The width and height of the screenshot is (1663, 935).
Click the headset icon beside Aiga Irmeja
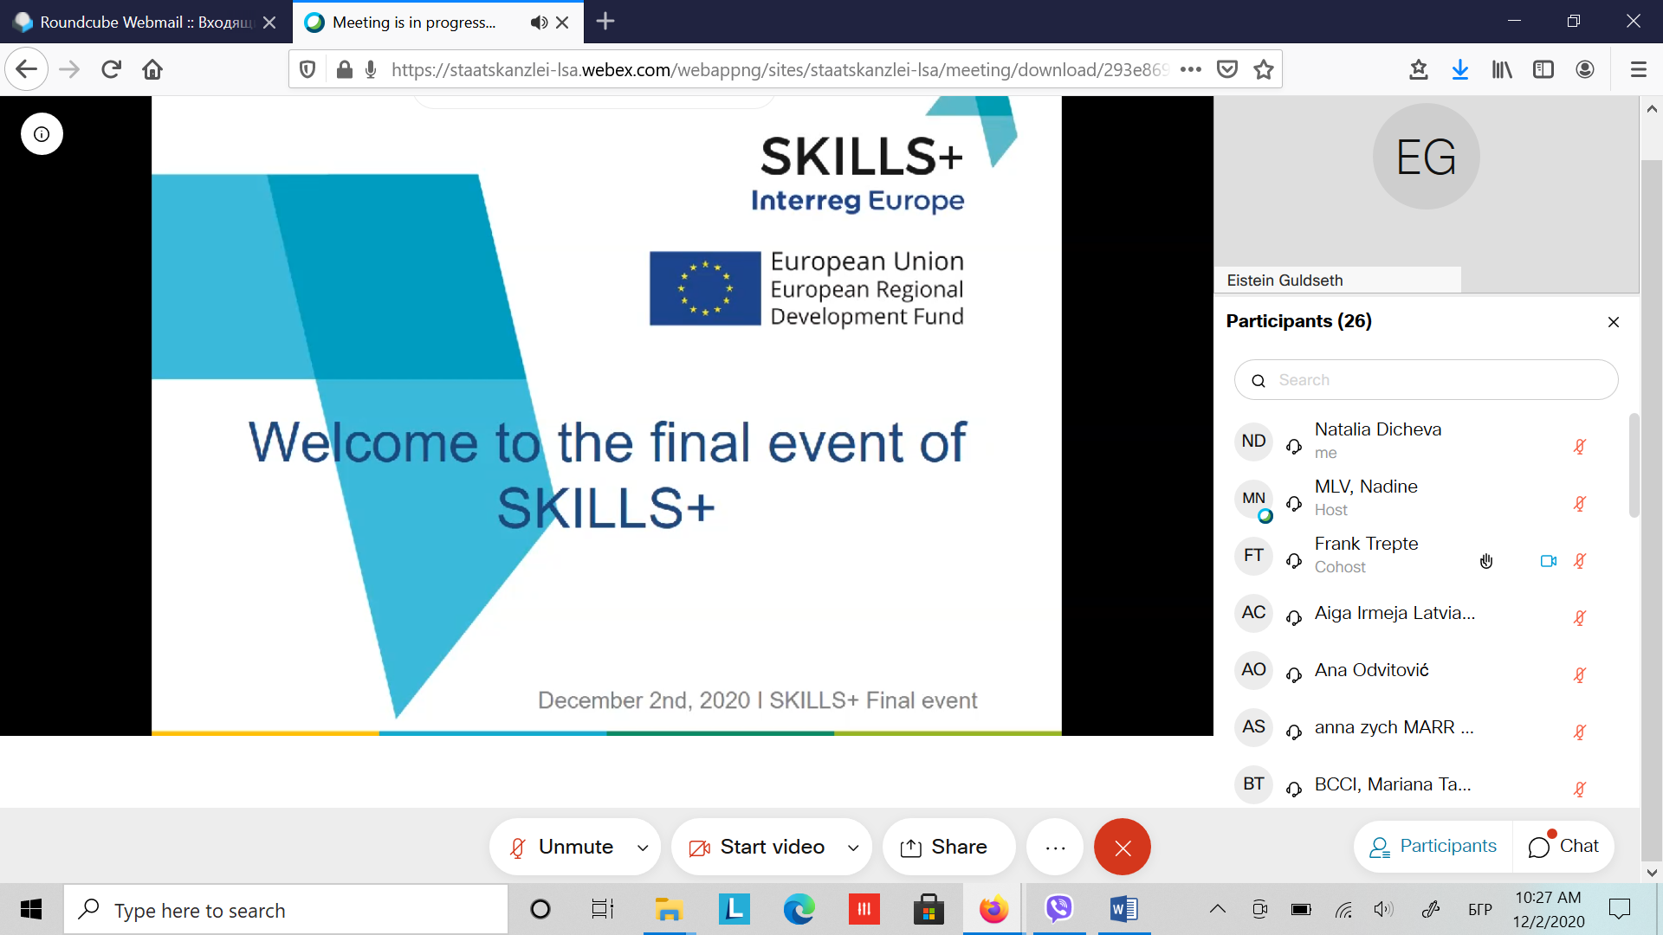tap(1294, 618)
